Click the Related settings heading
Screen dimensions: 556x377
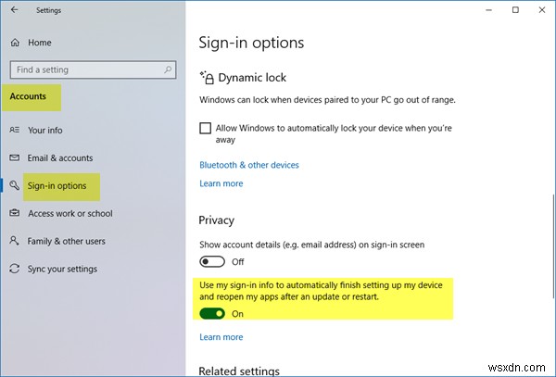(239, 371)
